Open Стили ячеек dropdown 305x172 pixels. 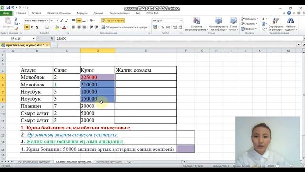tap(234, 24)
